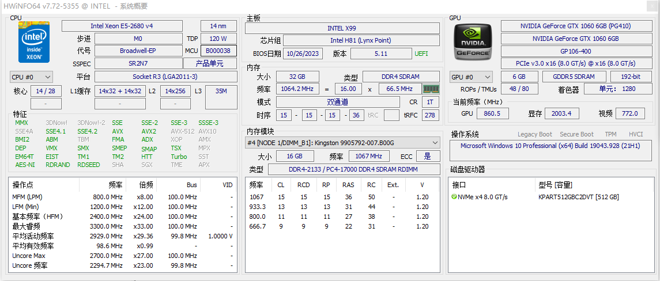Open the Kingston memory module dropdown
660x281 pixels.
coord(342,143)
